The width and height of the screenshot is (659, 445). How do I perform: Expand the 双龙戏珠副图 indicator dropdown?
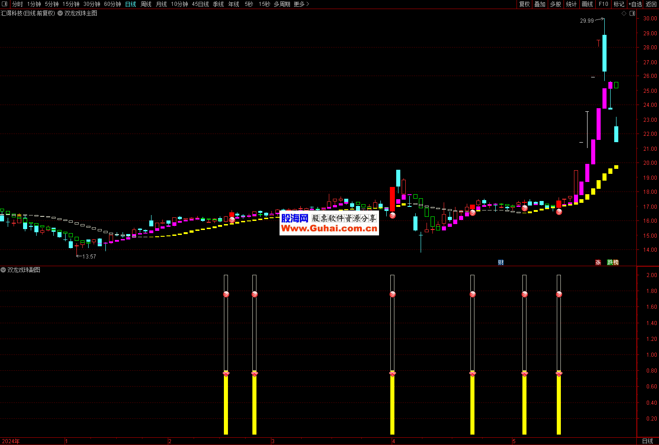[x=3, y=270]
